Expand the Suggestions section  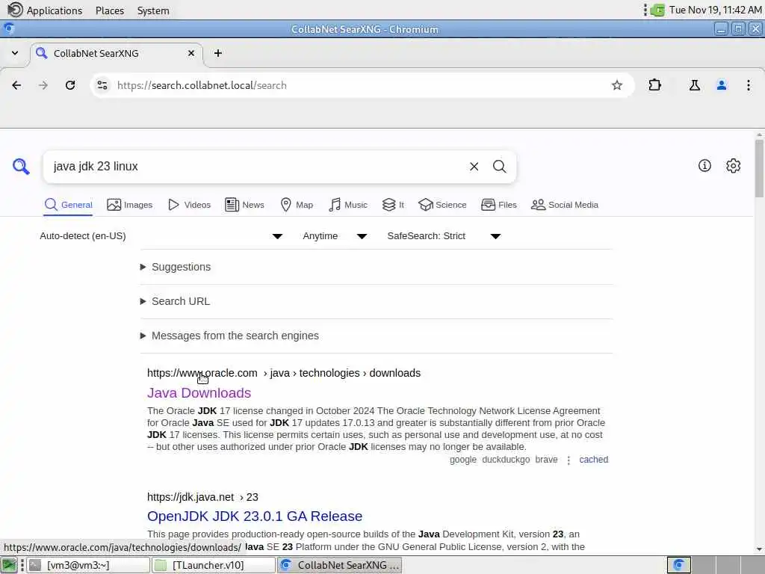tap(176, 267)
